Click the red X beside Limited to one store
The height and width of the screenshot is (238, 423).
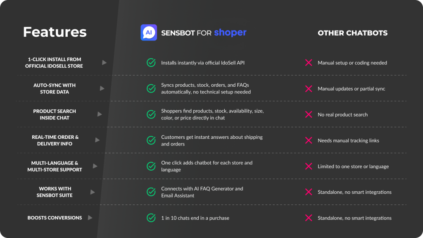coord(308,167)
